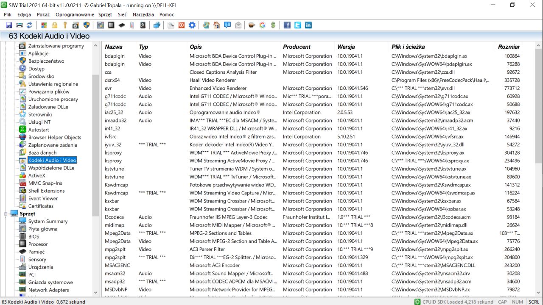This screenshot has width=543, height=305.
Task: Open the Pokaż menu
Action: pyautogui.click(x=43, y=14)
